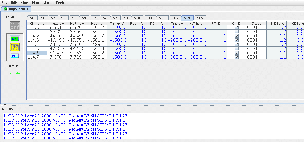Switch to slot tab S2
Screen dimensions: 304x142
(53, 18)
